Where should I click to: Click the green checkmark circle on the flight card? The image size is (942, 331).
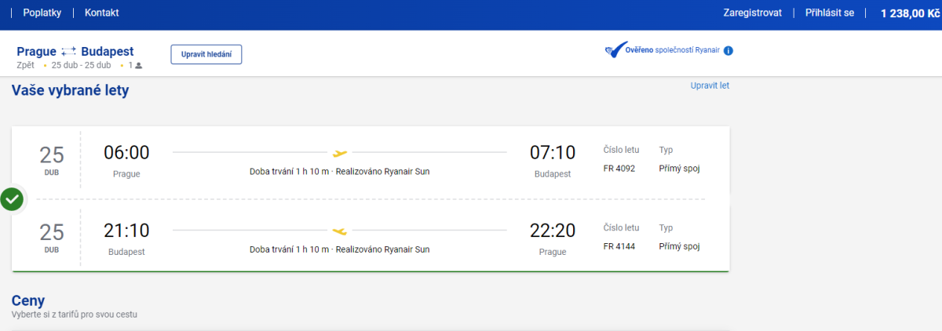tap(12, 199)
